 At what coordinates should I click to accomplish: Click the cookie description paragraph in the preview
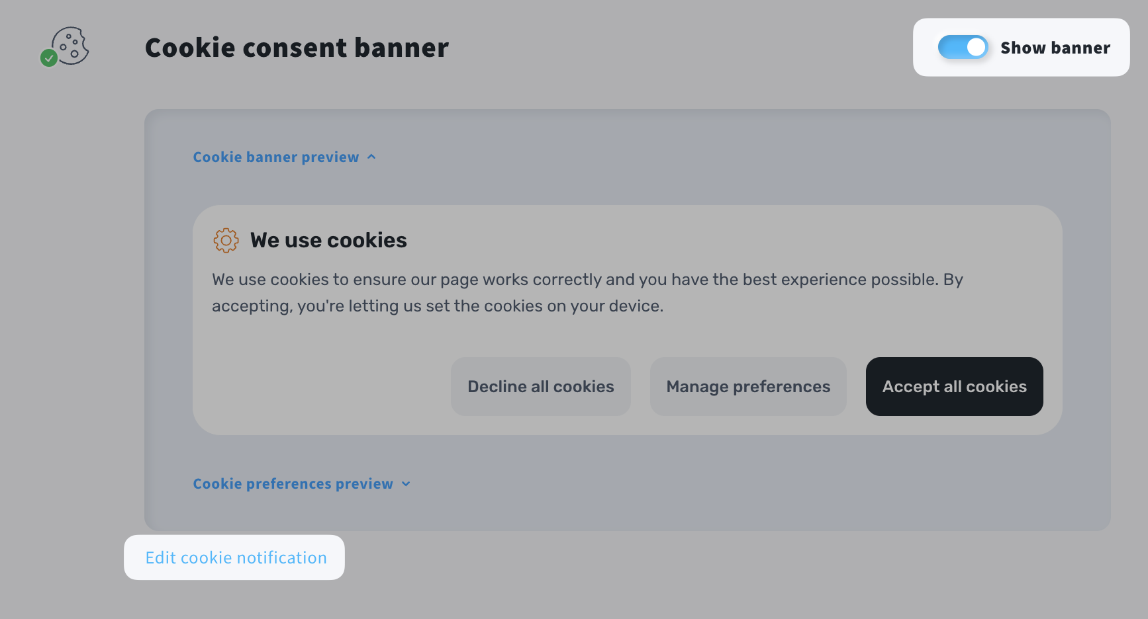pyautogui.click(x=587, y=292)
